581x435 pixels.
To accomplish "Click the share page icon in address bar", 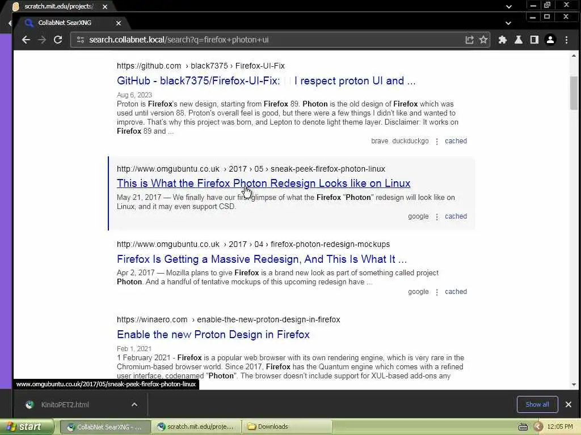I will [469, 40].
